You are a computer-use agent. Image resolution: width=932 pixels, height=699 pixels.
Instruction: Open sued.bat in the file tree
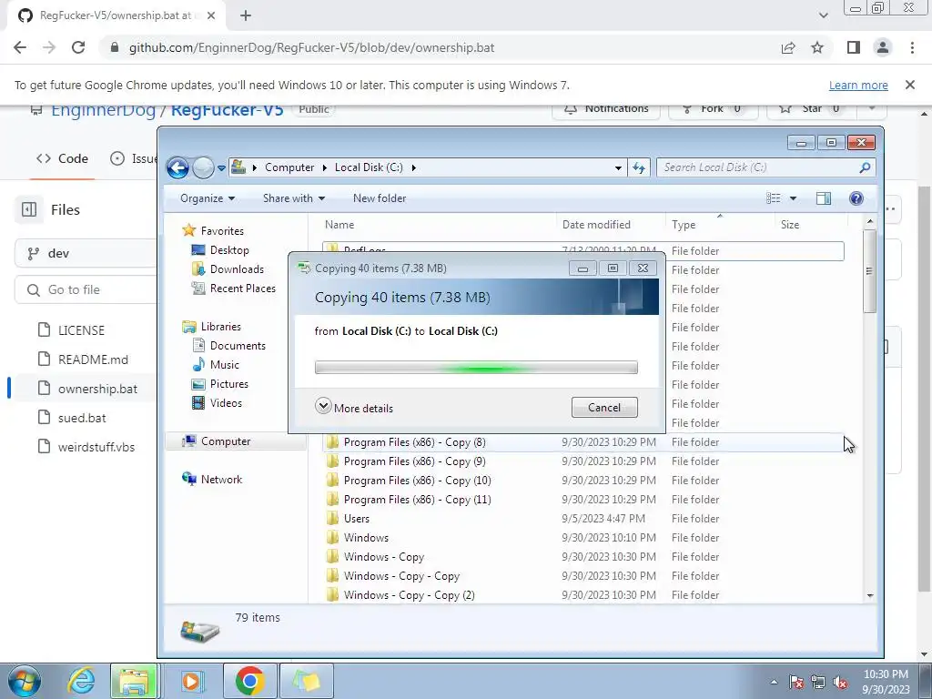click(82, 418)
